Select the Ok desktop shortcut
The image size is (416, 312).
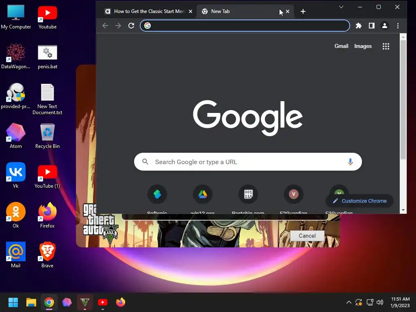(16, 215)
